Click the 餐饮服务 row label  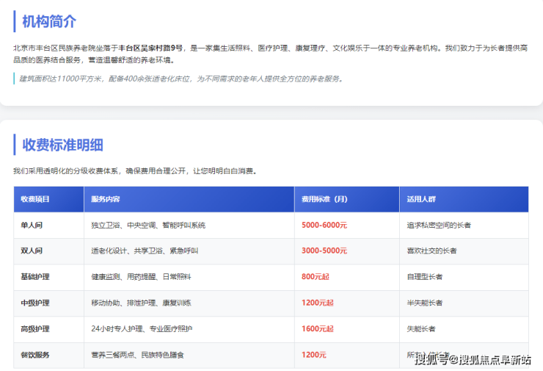[35, 354]
